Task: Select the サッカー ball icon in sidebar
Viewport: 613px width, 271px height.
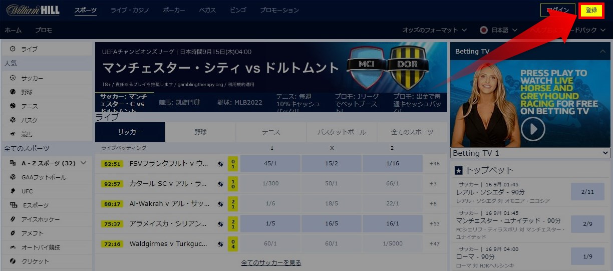Action: click(x=13, y=78)
